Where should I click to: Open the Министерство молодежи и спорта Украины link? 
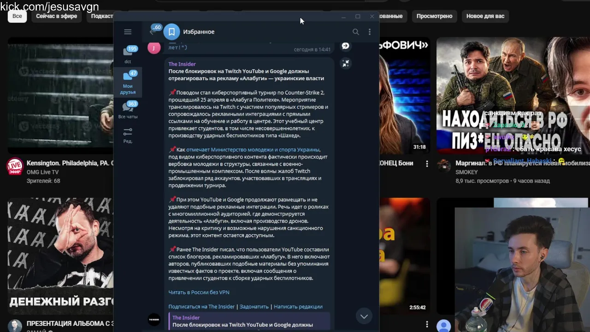coord(253,150)
